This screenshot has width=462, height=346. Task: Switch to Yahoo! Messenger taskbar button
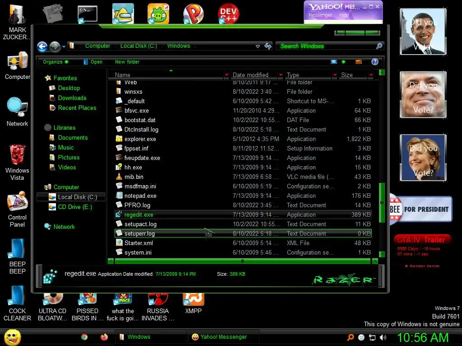tap(223, 337)
